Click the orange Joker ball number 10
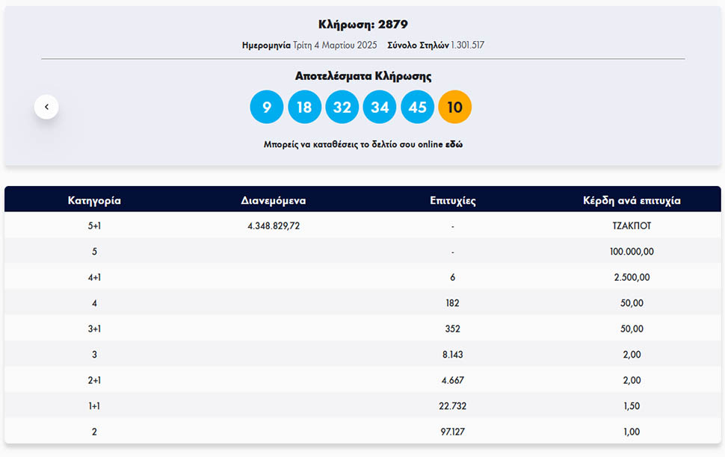Image resolution: width=725 pixels, height=457 pixels. click(454, 108)
